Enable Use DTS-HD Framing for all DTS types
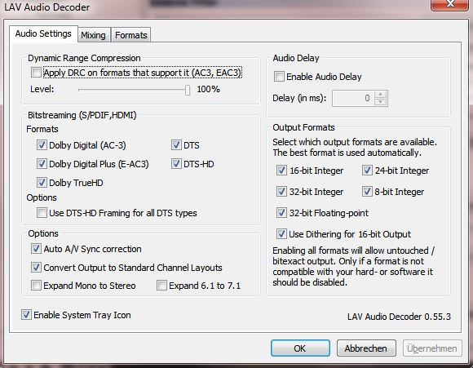The height and width of the screenshot is (368, 473). (x=42, y=212)
